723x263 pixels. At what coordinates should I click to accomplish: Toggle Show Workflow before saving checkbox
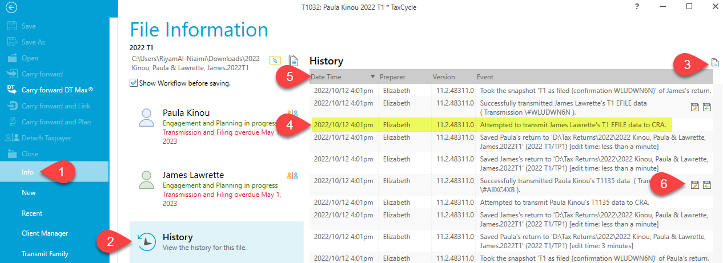[x=134, y=83]
